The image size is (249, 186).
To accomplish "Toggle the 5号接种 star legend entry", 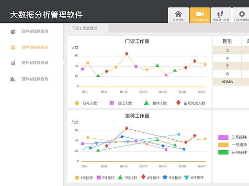I will 172,177.
